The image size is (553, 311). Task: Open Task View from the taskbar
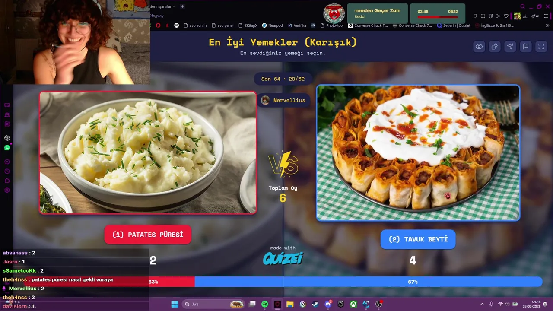point(252,304)
